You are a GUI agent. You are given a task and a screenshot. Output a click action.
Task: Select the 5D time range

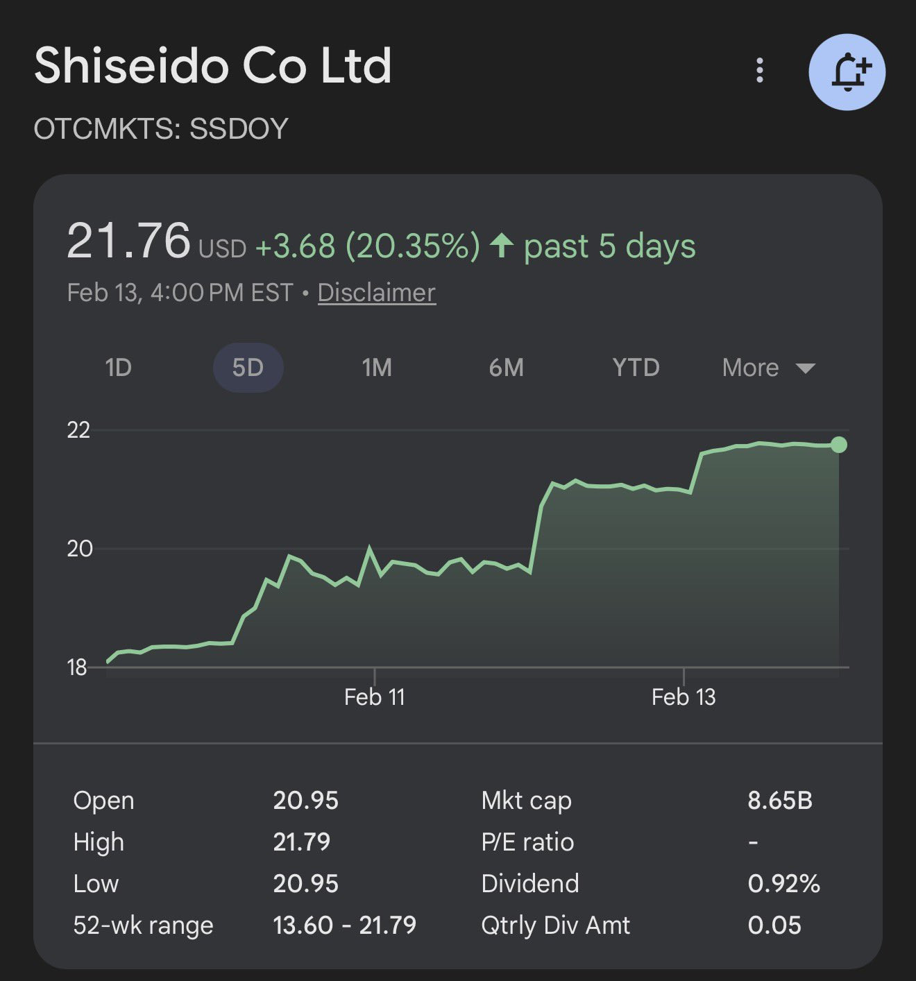[x=248, y=367]
